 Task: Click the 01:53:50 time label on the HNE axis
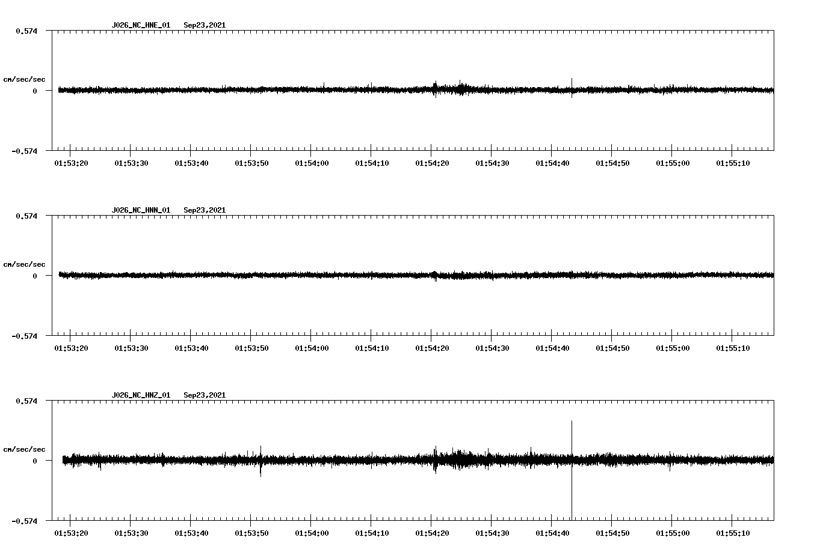click(251, 163)
